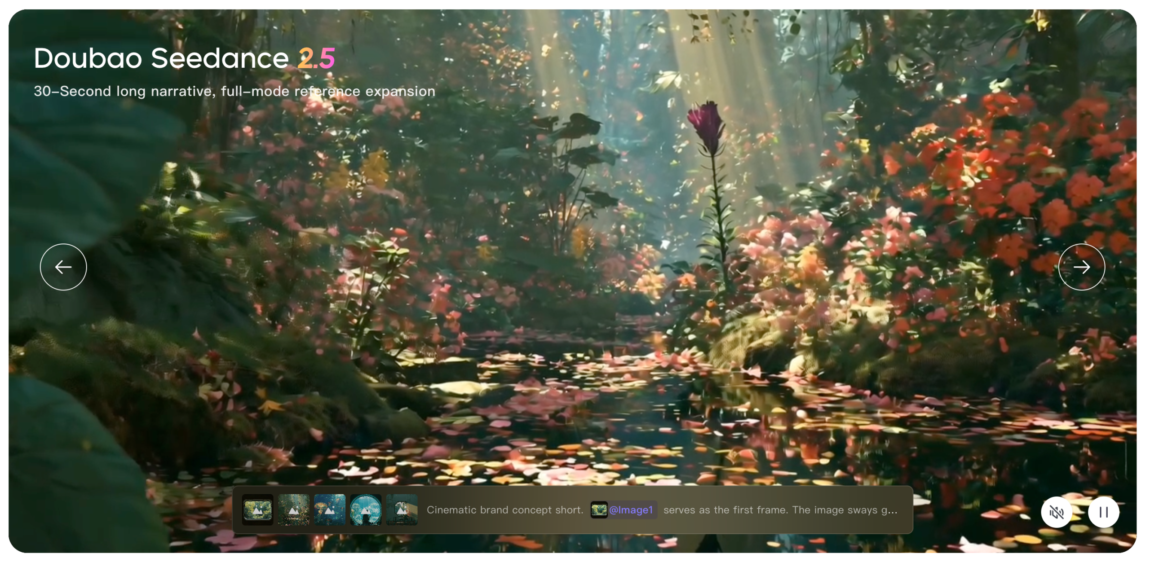The image size is (1150, 567).
Task: Click the 'Cinematic brand concept short.' prompt text
Action: point(504,510)
